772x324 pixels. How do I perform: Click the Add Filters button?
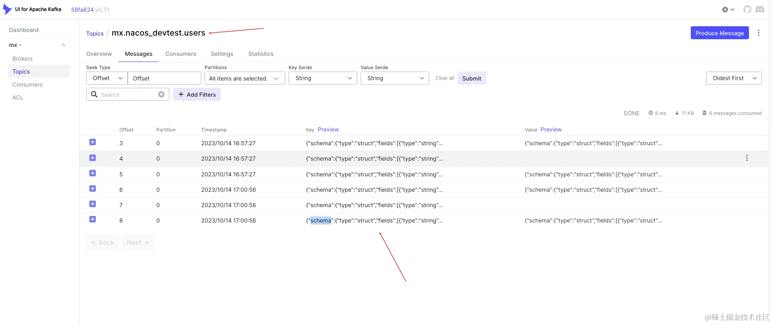coord(197,94)
